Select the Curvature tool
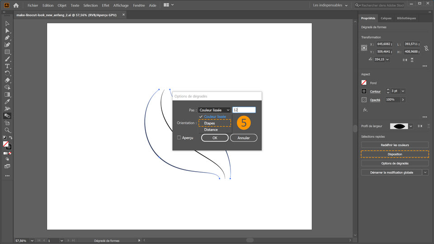The height and width of the screenshot is (244, 434). pos(7,45)
